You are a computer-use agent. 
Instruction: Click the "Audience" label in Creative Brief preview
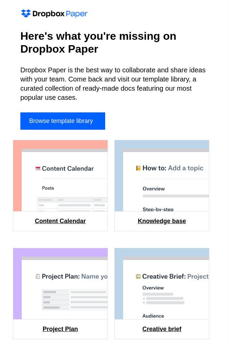(153, 316)
